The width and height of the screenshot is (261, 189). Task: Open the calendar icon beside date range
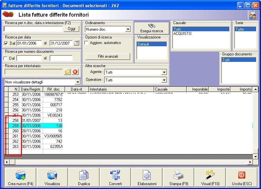point(77,43)
